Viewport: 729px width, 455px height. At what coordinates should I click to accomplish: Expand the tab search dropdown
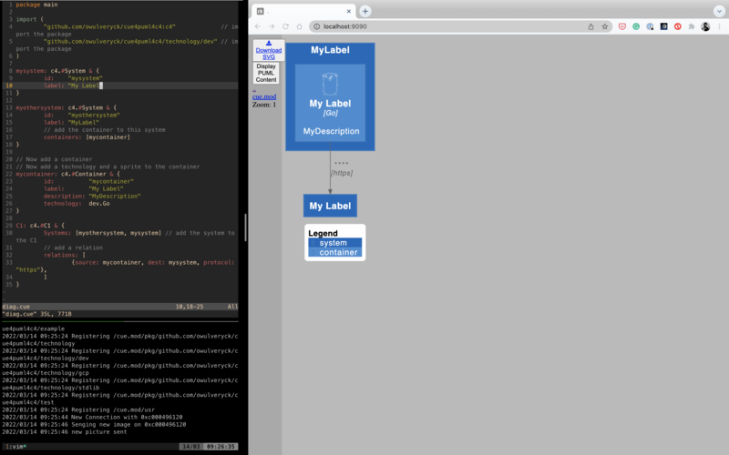pyautogui.click(x=719, y=11)
